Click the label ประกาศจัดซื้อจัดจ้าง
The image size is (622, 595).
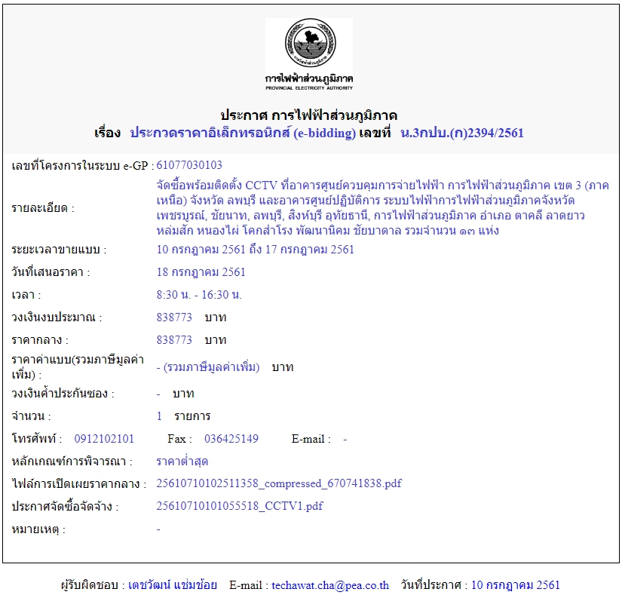(x=65, y=507)
